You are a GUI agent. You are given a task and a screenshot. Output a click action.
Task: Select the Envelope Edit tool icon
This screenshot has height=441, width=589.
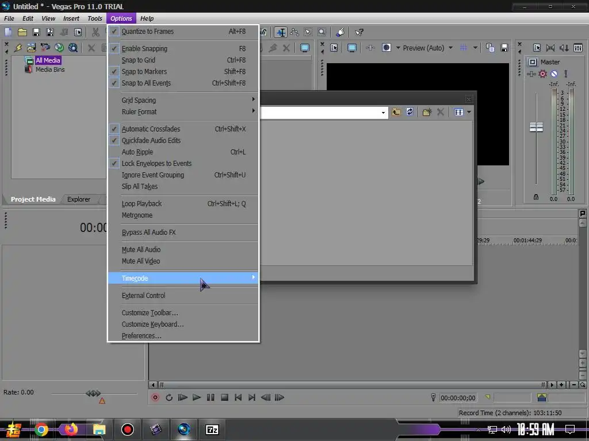click(x=294, y=32)
